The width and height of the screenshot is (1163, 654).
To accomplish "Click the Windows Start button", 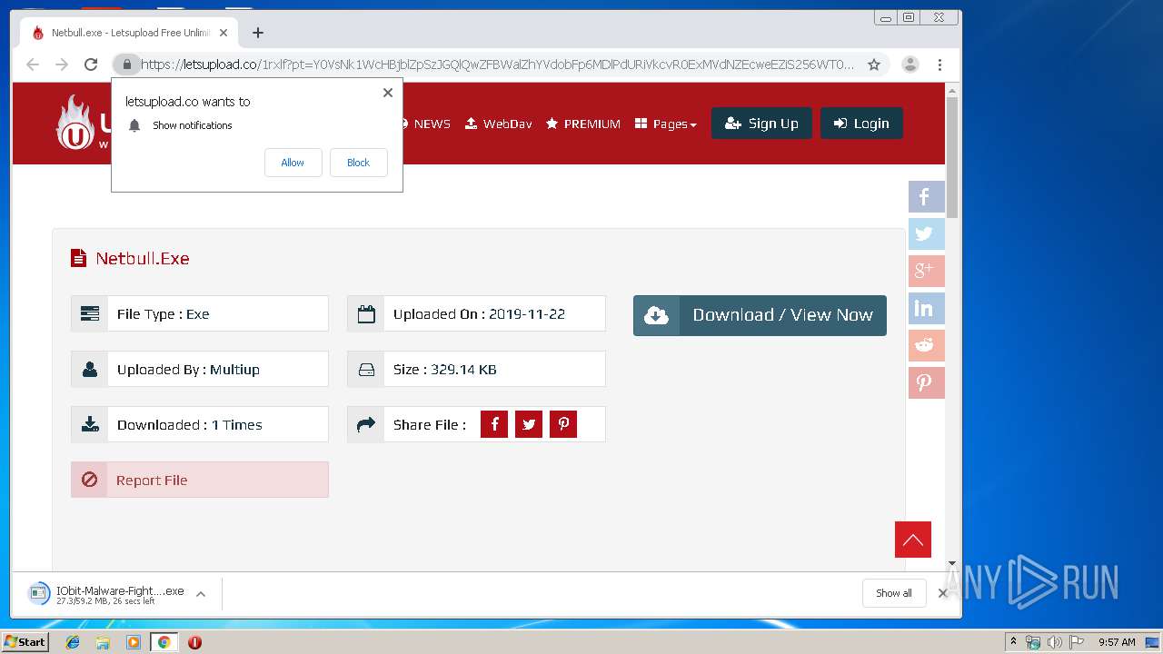I will pyautogui.click(x=25, y=642).
